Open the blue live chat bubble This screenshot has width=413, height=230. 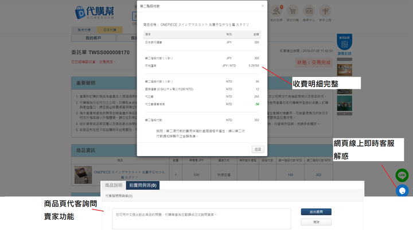(402, 190)
